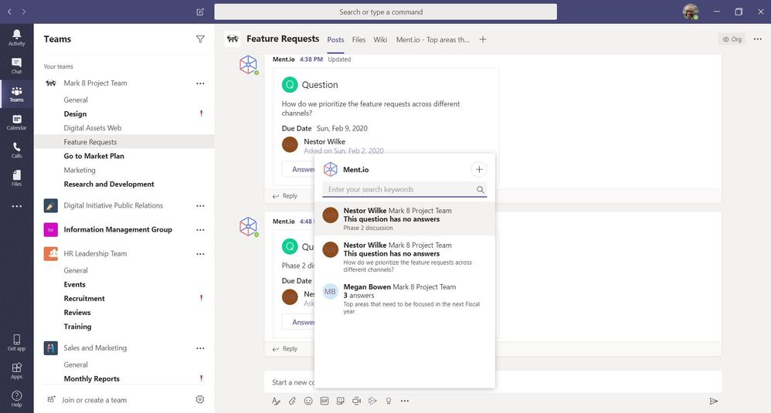Open the emoji picker

click(x=308, y=401)
